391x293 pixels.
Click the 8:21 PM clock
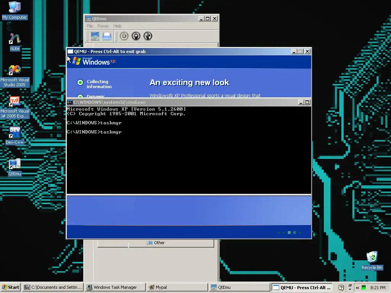pyautogui.click(x=378, y=288)
